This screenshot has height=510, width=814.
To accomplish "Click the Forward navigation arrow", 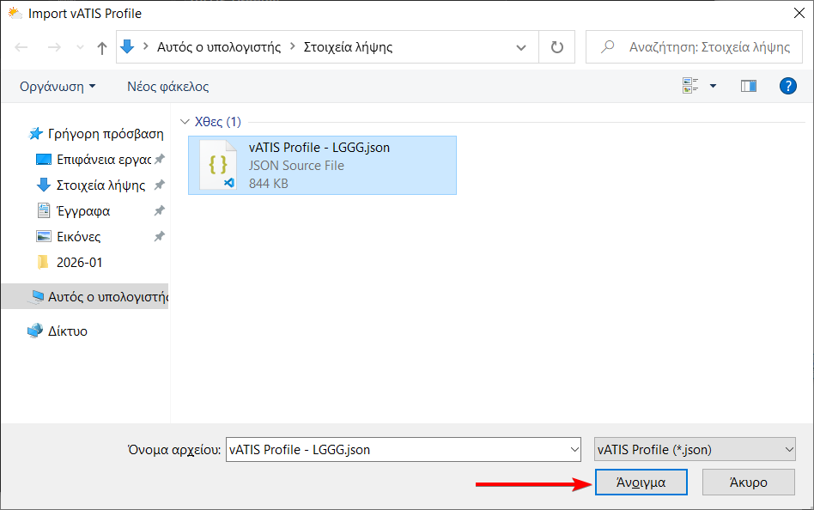I will (54, 47).
